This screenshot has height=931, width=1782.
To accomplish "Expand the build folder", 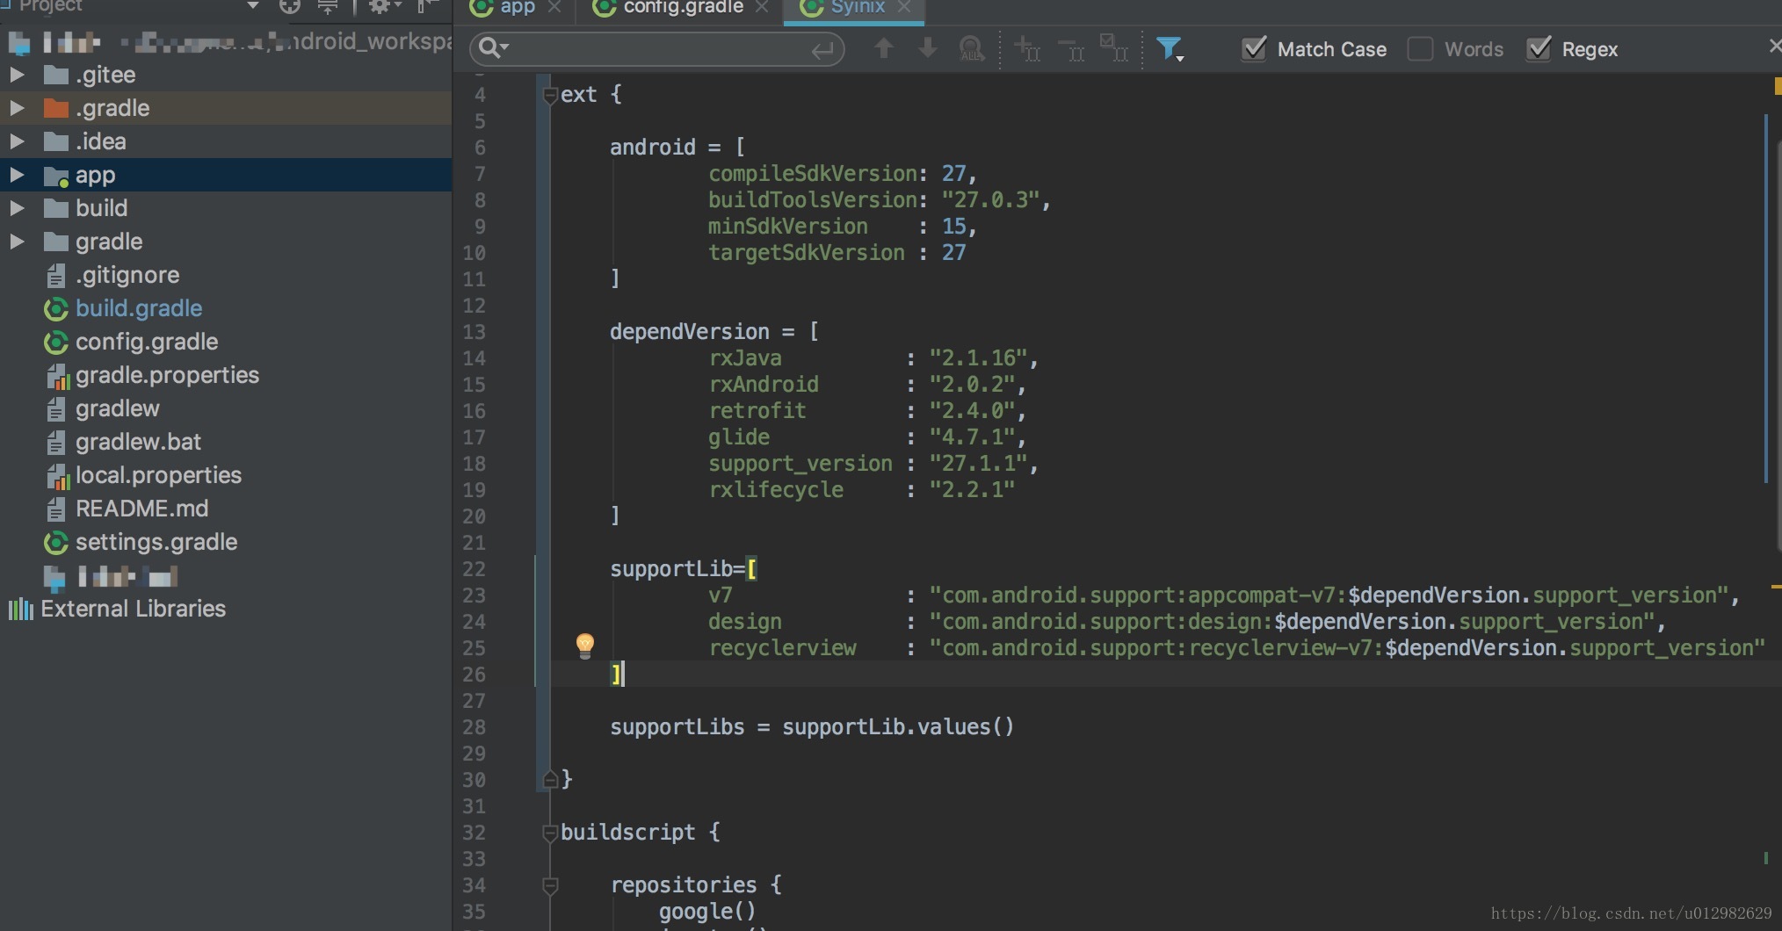I will pyautogui.click(x=17, y=208).
